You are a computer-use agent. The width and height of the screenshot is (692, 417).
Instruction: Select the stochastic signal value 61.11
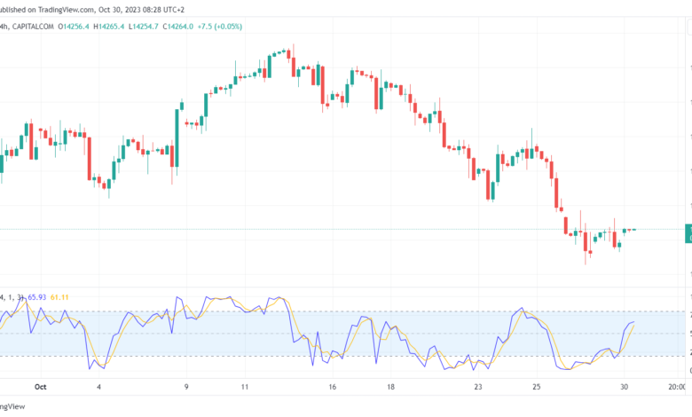coord(59,297)
